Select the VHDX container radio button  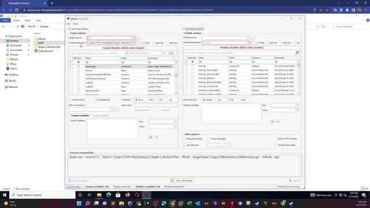[x=147, y=100]
